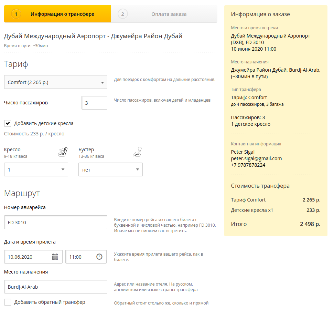Click the child car seat icon
The image size is (334, 309).
[x=63, y=152]
